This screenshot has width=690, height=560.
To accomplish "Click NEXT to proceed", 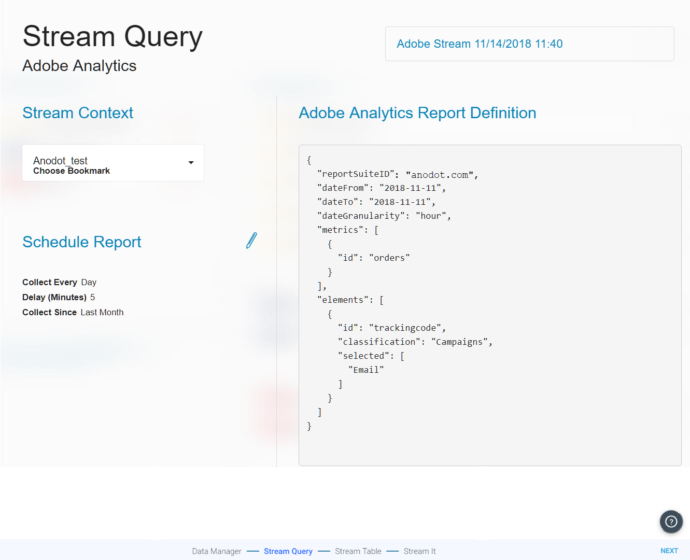I will (669, 551).
